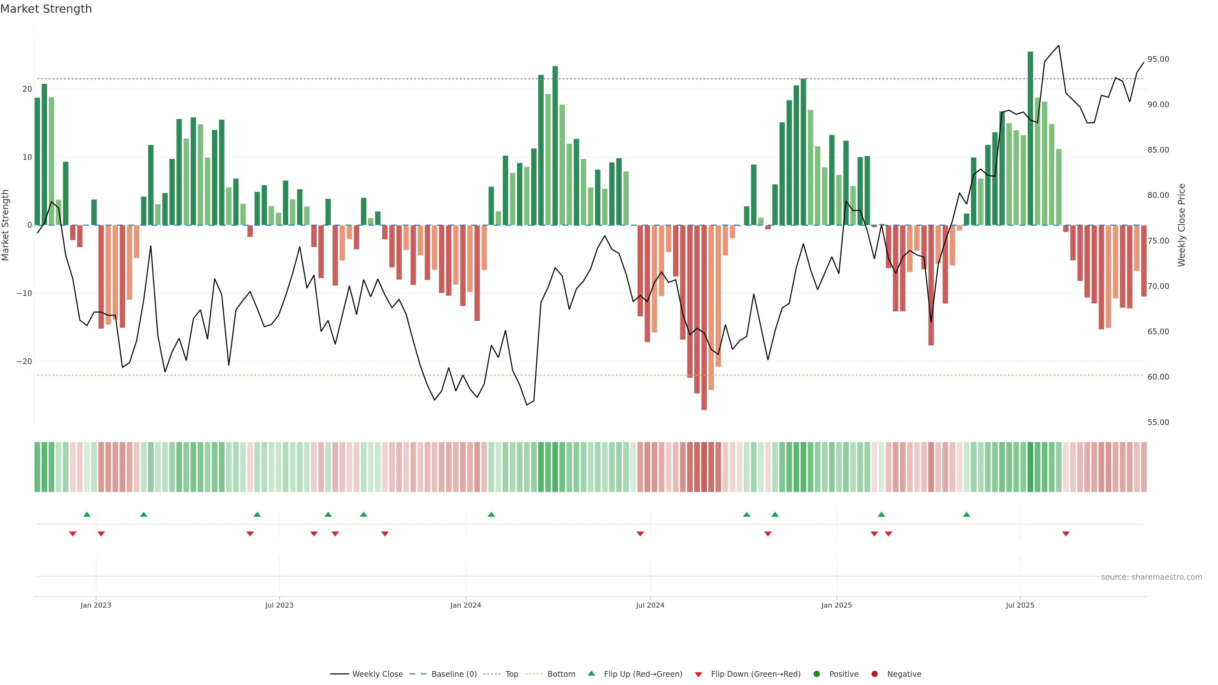Viewport: 1218px width, 685px height.
Task: Click the Jul 2025 x-axis label
Action: (1020, 605)
